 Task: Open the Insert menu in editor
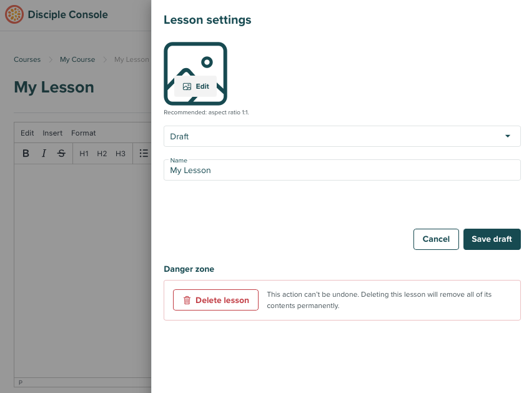click(x=52, y=133)
